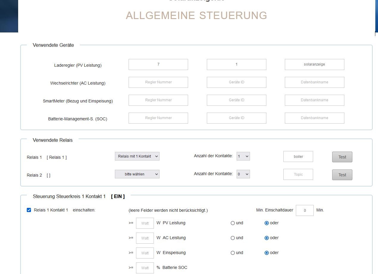Viewport: 378px width, 274px height.
Task: Select 'und' for Einspeisung condition
Action: pos(233,253)
